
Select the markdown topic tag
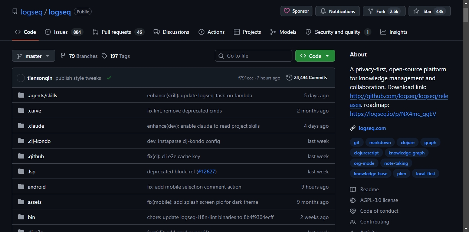point(380,143)
